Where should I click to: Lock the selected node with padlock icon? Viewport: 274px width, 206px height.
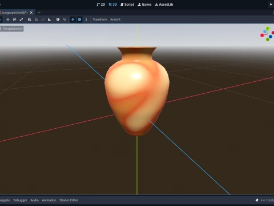36,19
